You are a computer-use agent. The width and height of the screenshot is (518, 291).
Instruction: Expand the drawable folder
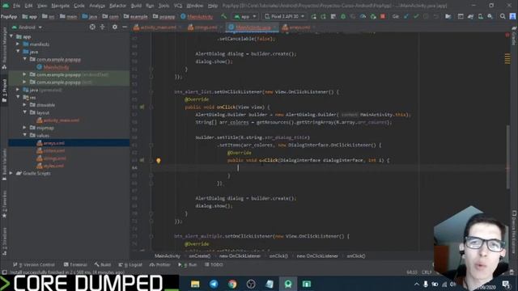[x=25, y=104]
